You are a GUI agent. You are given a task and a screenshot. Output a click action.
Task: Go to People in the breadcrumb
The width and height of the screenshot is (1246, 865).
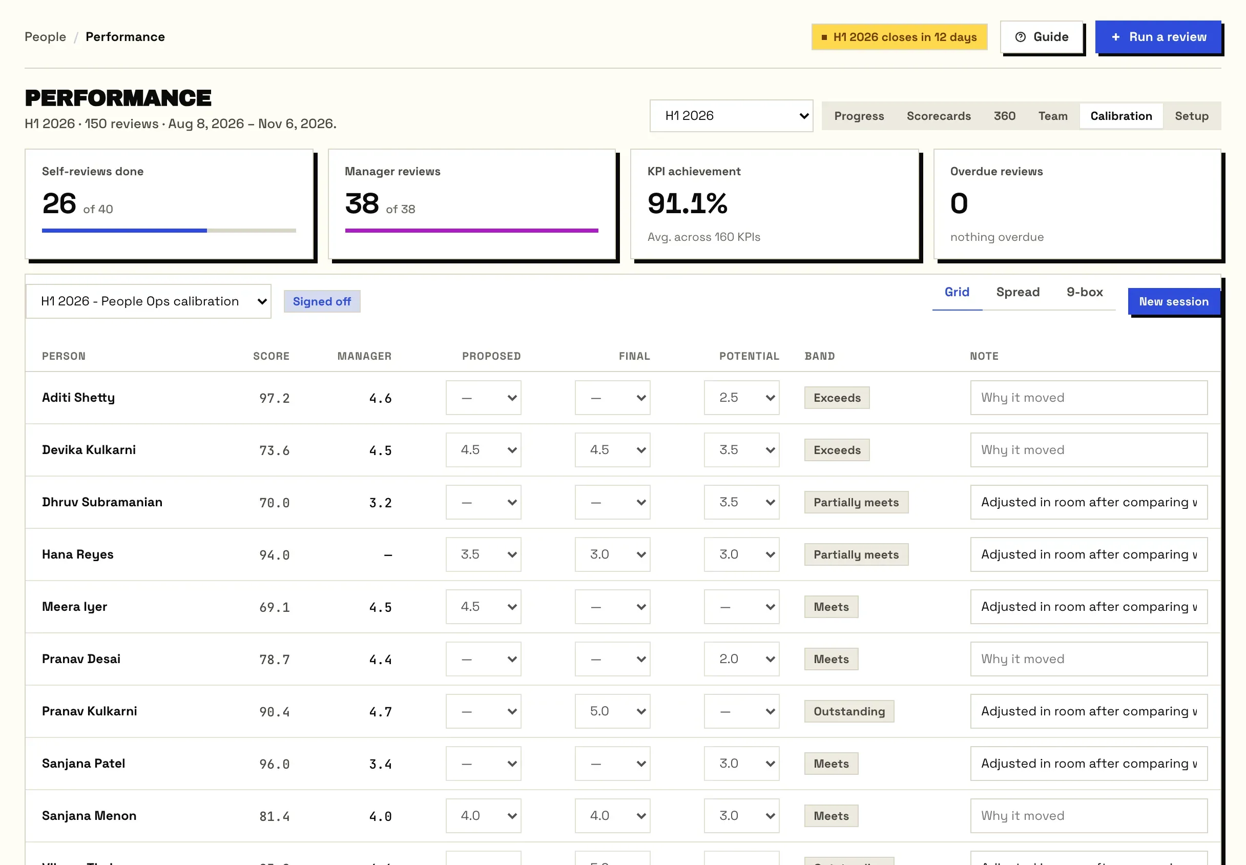coord(46,37)
